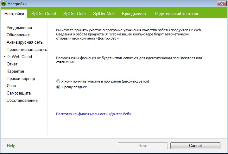Click the Dr.Web spider icon in title bar
228x154 pixels.
(3, 3)
